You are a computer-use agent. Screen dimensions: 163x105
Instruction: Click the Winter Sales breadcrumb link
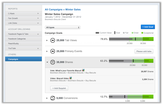pos(73,9)
